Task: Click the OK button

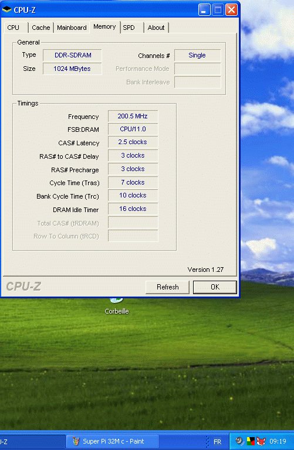Action: (215, 287)
